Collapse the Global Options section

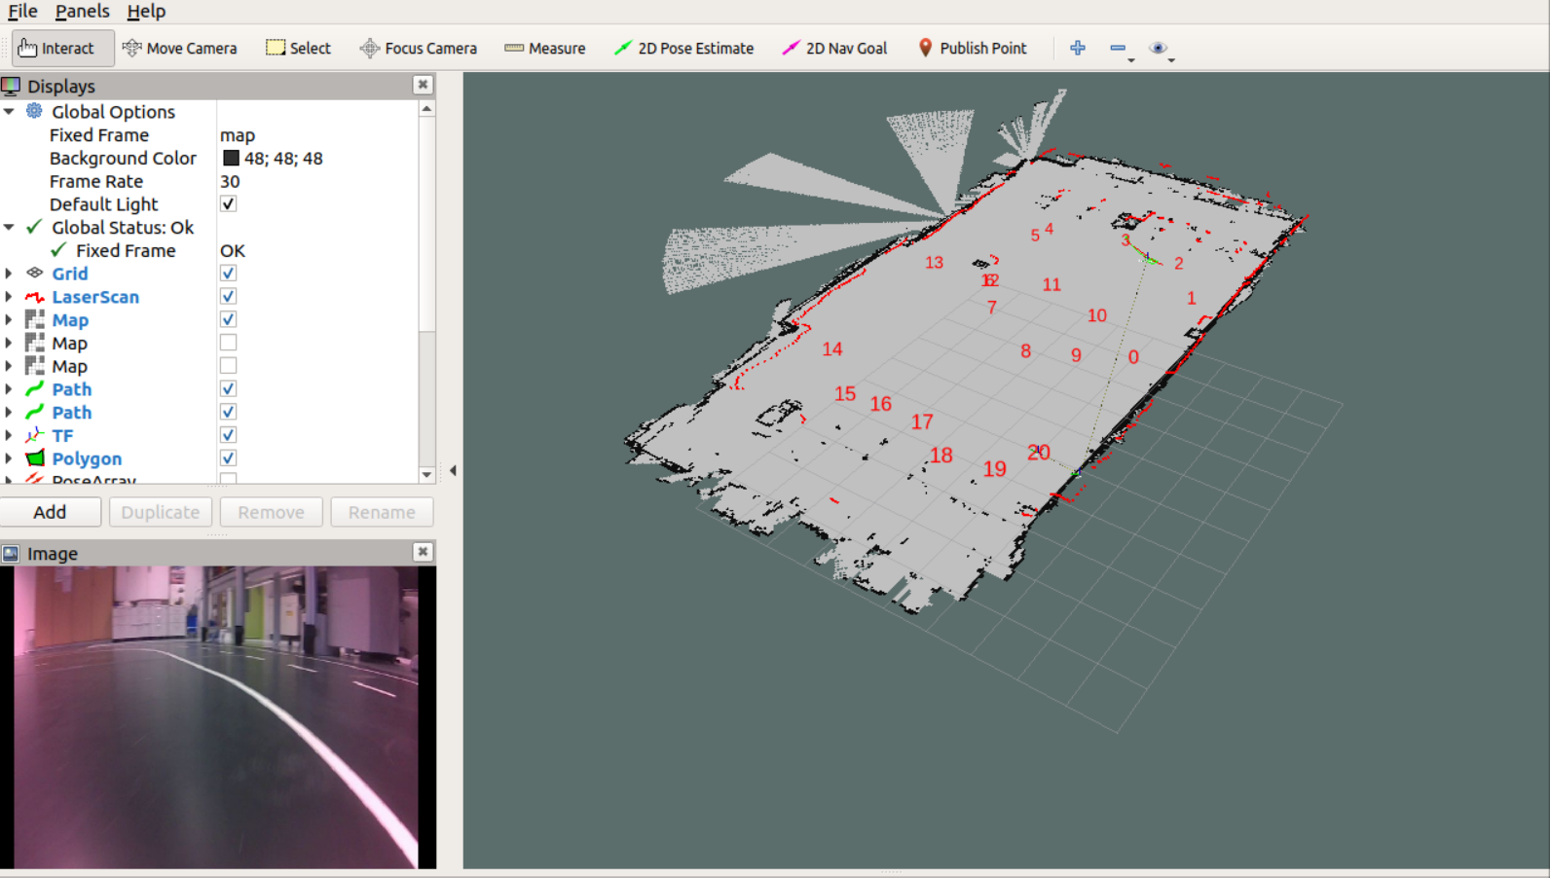pyautogui.click(x=9, y=112)
